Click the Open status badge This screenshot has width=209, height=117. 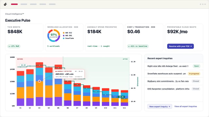click(197, 66)
